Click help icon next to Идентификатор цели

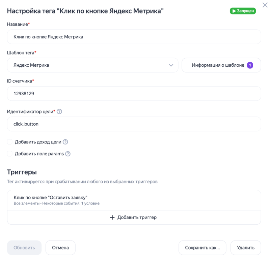59,111
